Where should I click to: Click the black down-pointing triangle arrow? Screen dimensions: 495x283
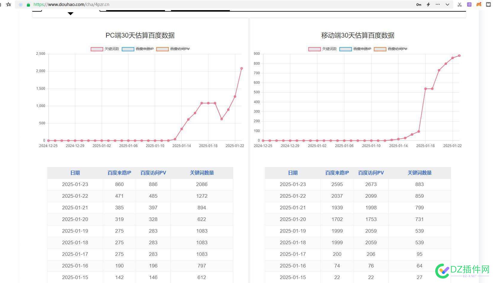tap(71, 14)
